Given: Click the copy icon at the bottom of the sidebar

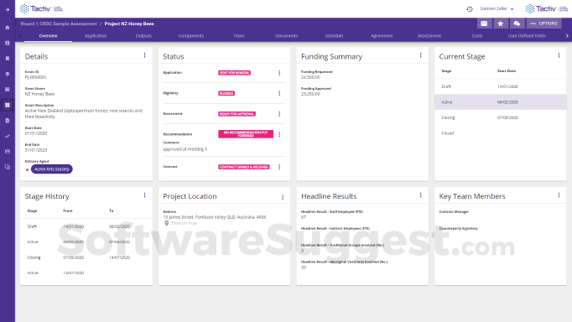Looking at the screenshot, I should point(8,167).
